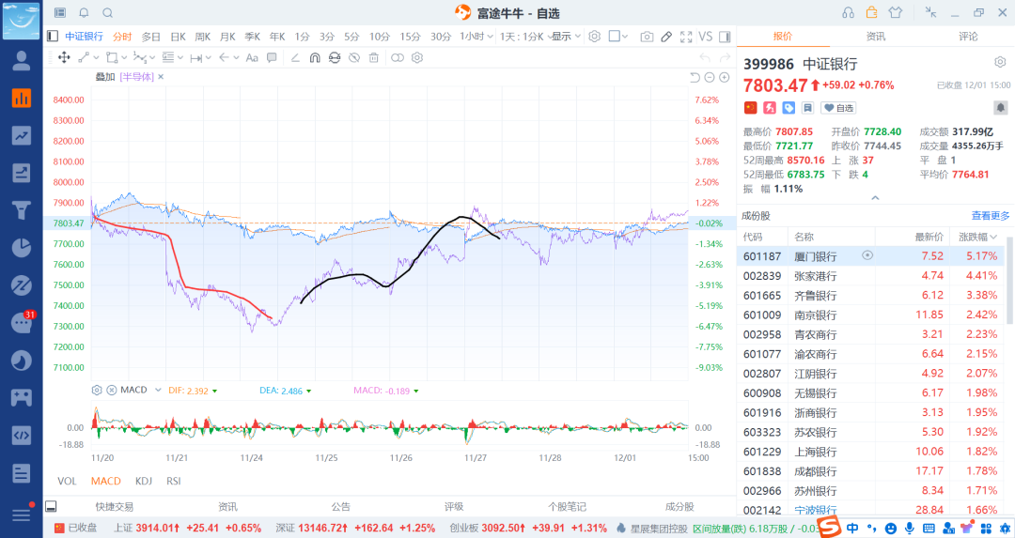
Task: Set price alert with the bell icon
Action: pos(1000,108)
